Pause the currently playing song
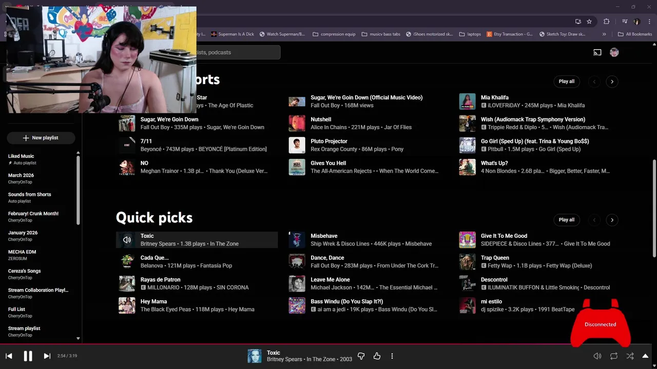 (x=28, y=356)
